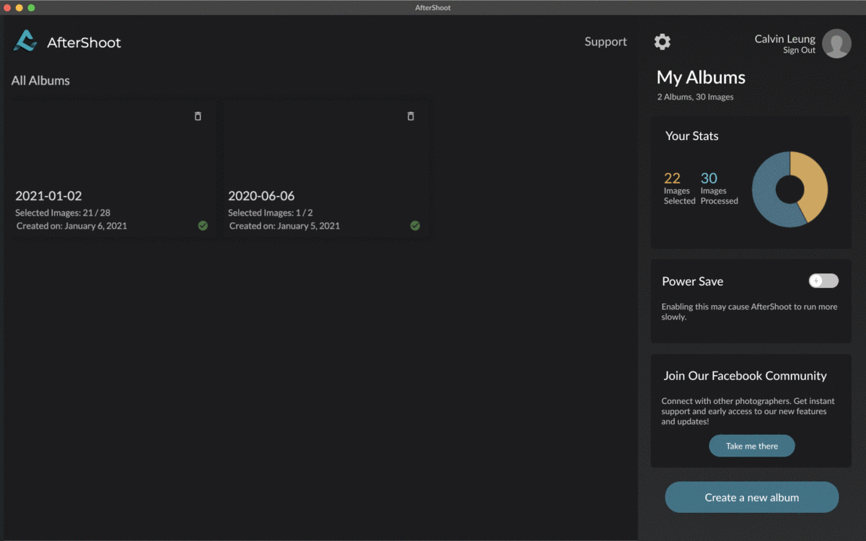Open settings with the gear icon
This screenshot has height=541, width=866.
pos(662,42)
